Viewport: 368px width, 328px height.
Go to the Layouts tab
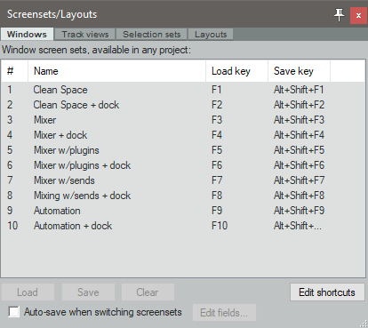coord(211,35)
